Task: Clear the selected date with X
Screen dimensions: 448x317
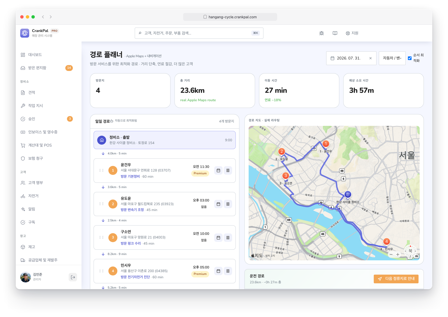Action: [x=370, y=58]
